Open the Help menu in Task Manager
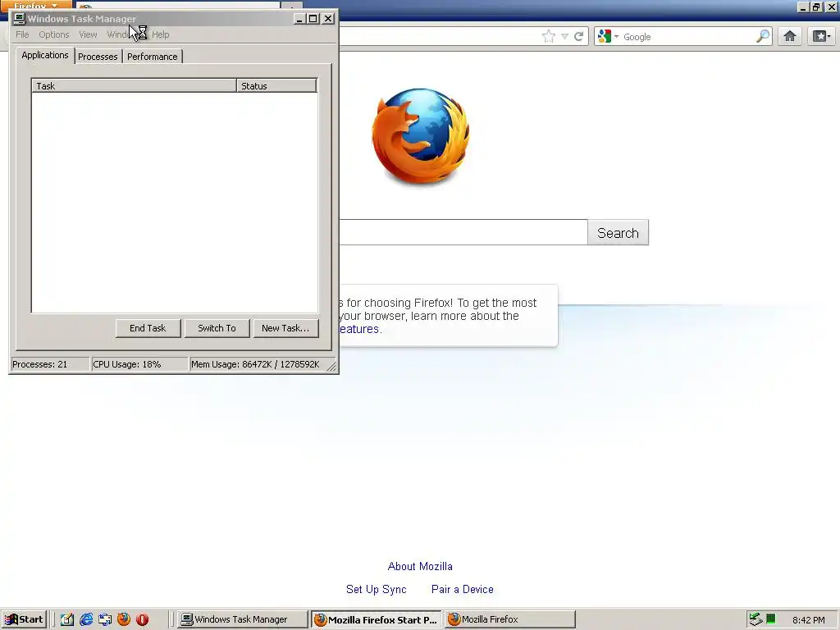 pos(160,34)
